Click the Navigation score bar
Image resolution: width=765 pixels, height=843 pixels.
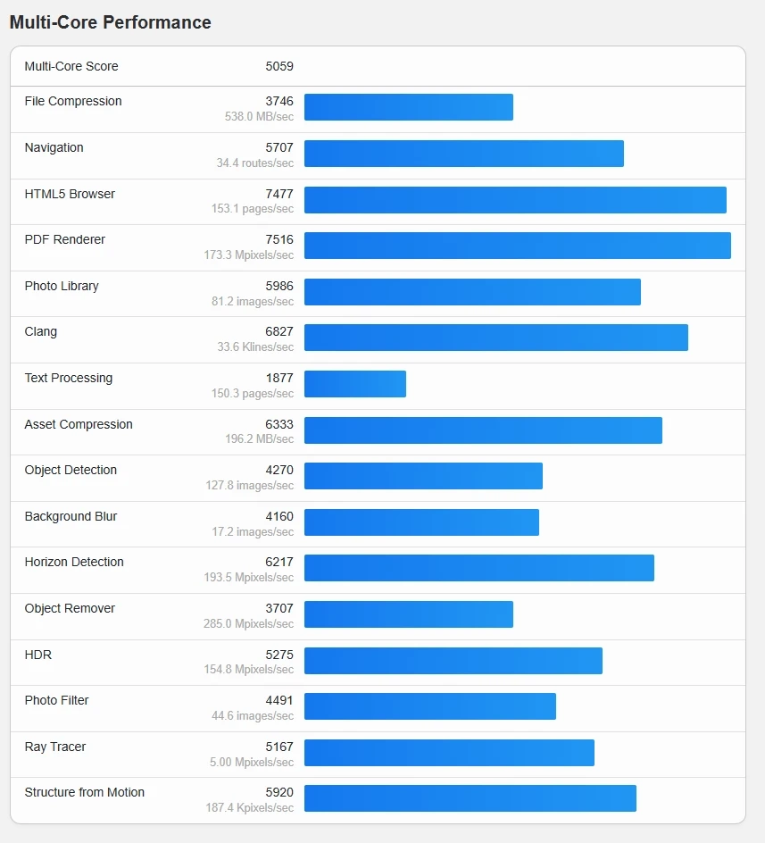click(x=463, y=154)
